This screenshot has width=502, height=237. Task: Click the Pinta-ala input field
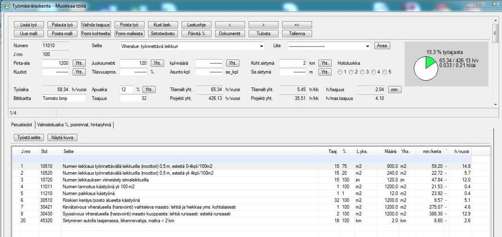pos(56,63)
